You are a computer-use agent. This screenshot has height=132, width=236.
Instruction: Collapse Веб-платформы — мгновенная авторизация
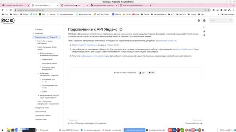(38, 53)
